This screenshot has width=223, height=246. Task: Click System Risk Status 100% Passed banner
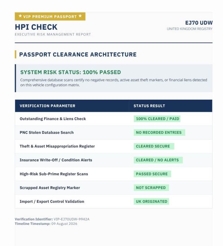pyautogui.click(x=114, y=78)
